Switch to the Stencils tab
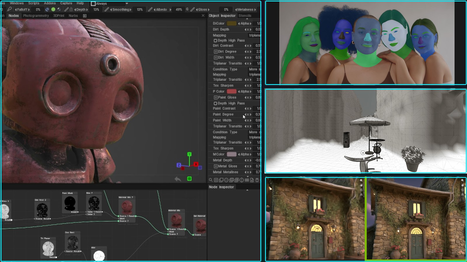This screenshot has width=467, height=262. [245, 16]
